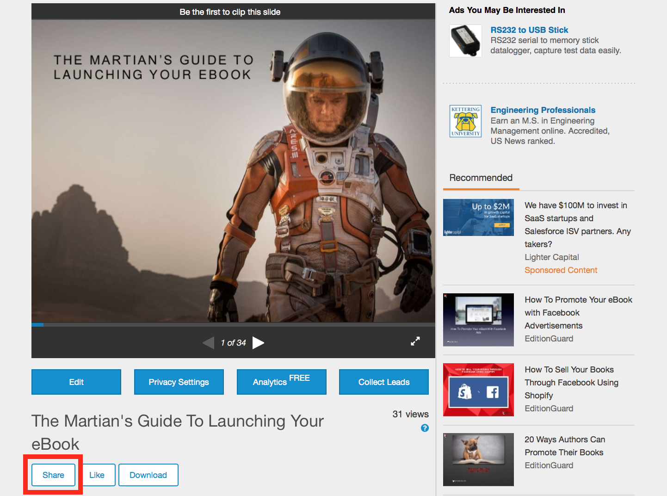Open Privacy Settings
This screenshot has height=496, width=667.
pos(179,382)
